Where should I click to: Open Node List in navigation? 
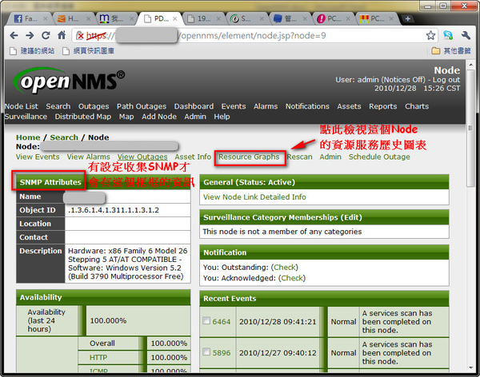point(22,106)
